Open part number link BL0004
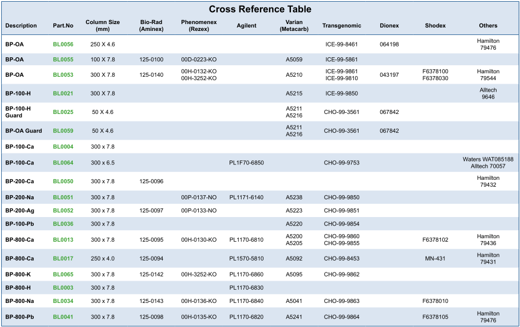This screenshot has height=327, width=520. point(63,147)
